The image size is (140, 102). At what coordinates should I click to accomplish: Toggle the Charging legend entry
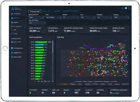[116, 84]
